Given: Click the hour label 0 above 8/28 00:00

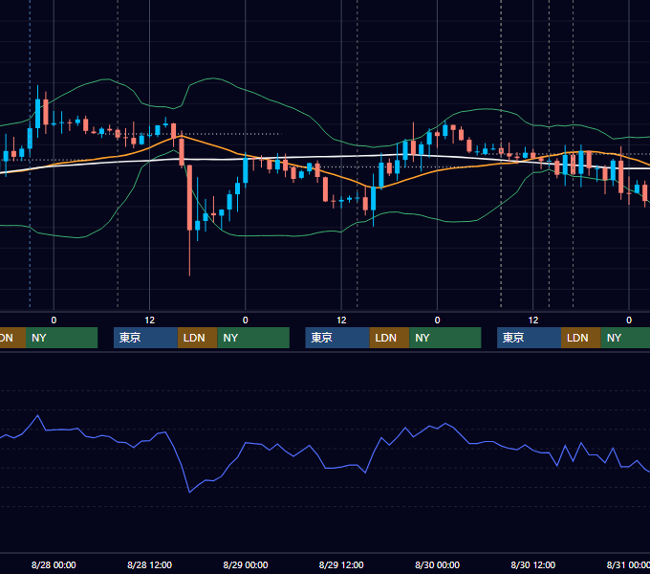Looking at the screenshot, I should point(54,320).
